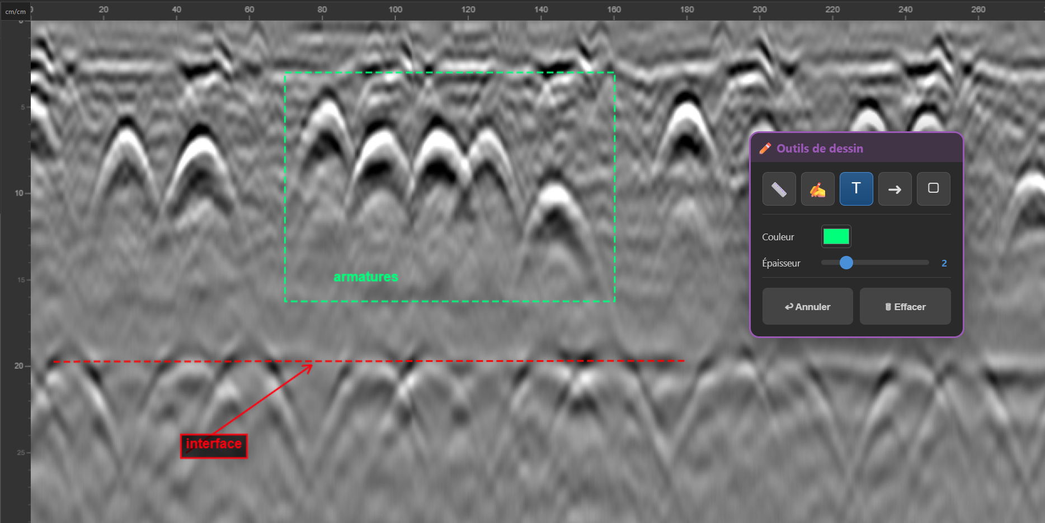1045x523 pixels.
Task: Select the rectangle drawing tool
Action: (933, 188)
